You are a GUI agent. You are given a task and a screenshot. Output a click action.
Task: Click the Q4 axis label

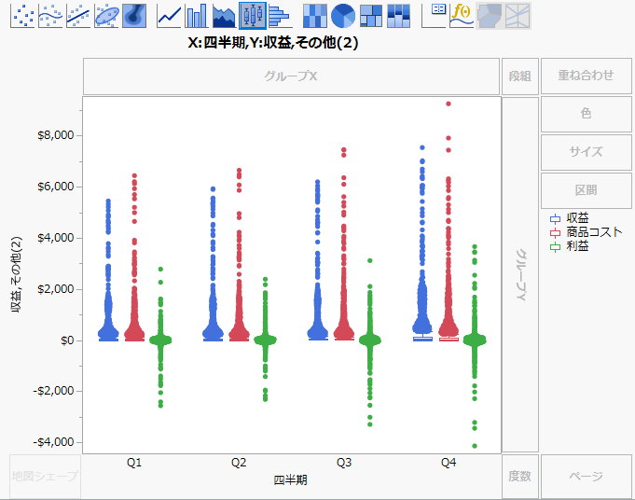[449, 463]
